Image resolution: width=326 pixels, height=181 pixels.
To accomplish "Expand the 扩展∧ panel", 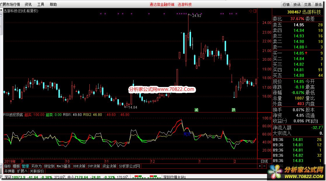I will 22,171.
